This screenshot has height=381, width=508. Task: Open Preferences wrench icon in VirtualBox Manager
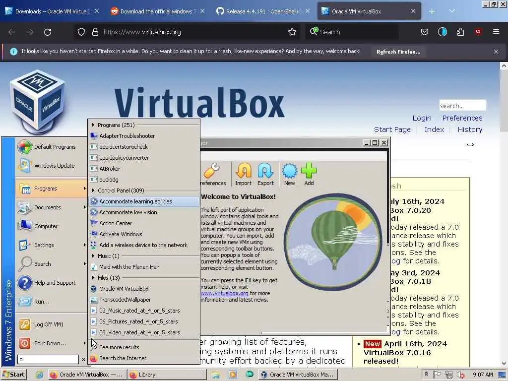[213, 174]
